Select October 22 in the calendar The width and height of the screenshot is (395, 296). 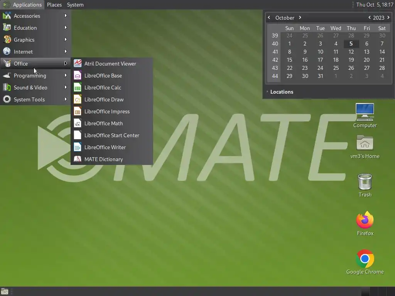(289, 68)
